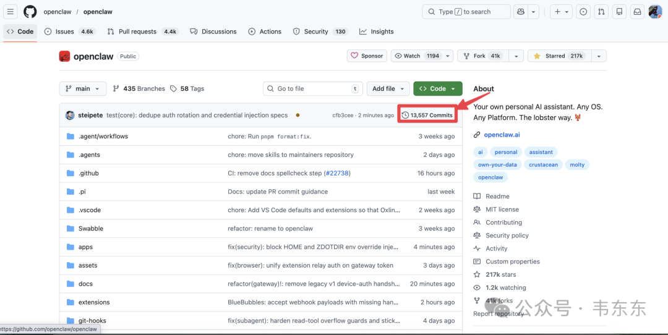Open the Security policy link

click(x=501, y=235)
